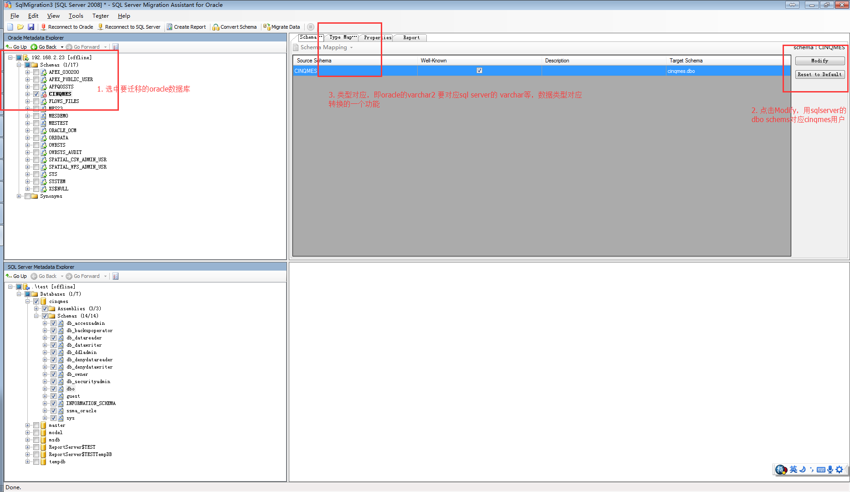
Task: Click the New Project icon
Action: click(10, 27)
